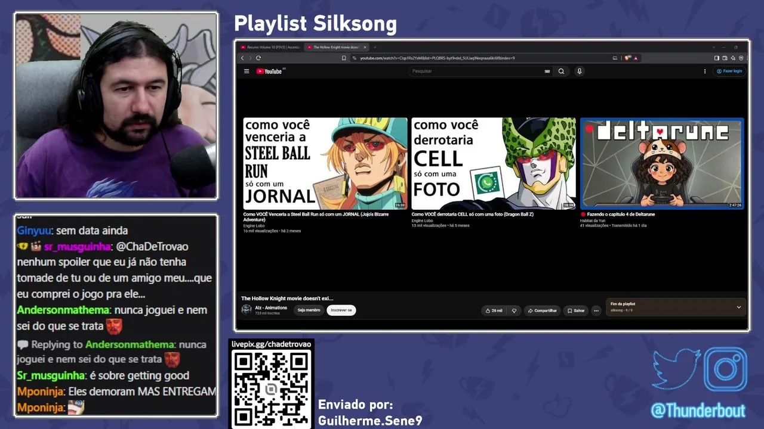Visit Habitat da Yun channel

593,220
